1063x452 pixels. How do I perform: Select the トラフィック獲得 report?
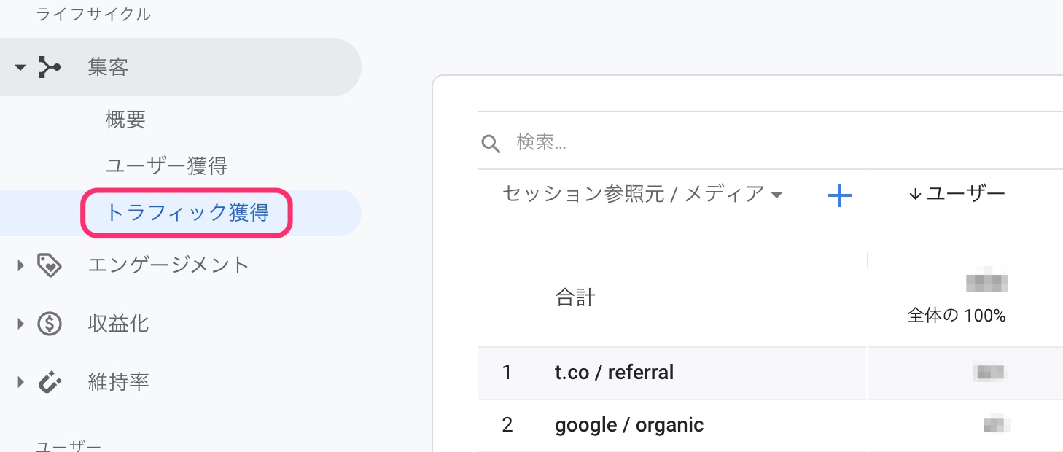[187, 213]
